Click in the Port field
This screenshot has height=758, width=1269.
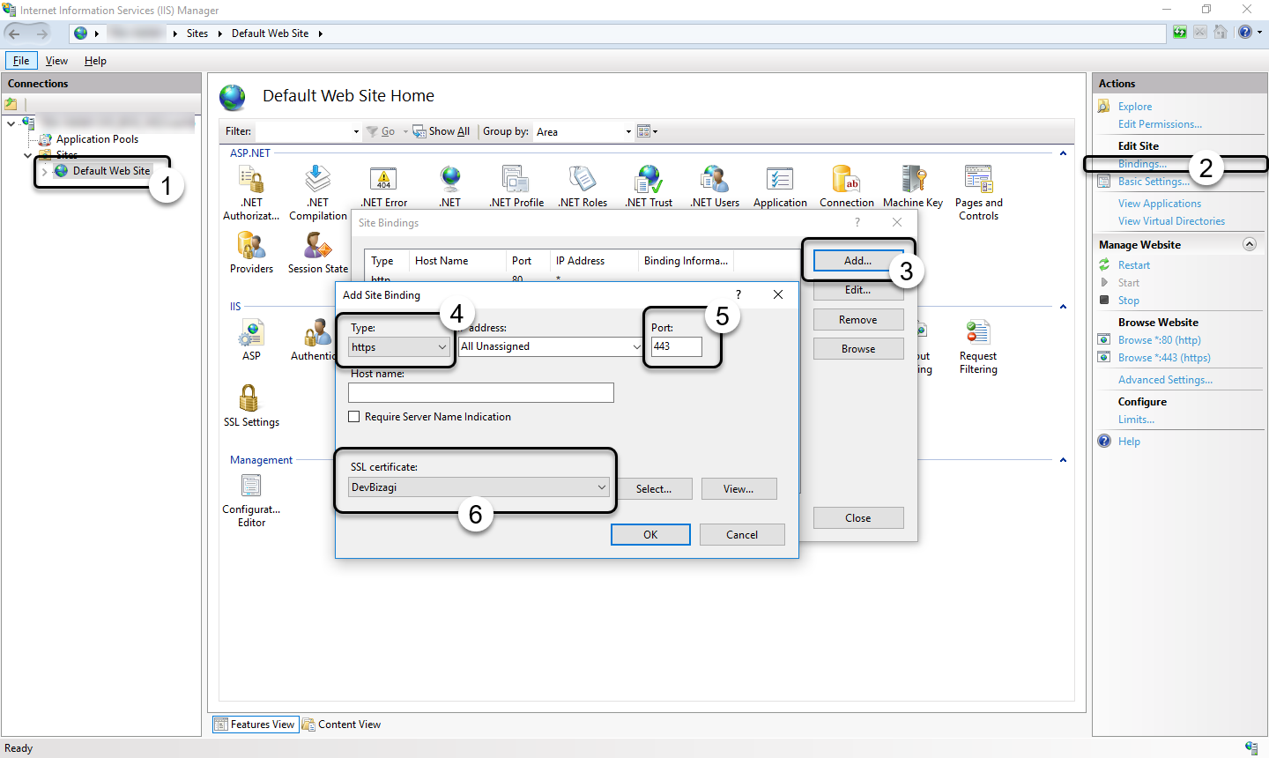(676, 346)
